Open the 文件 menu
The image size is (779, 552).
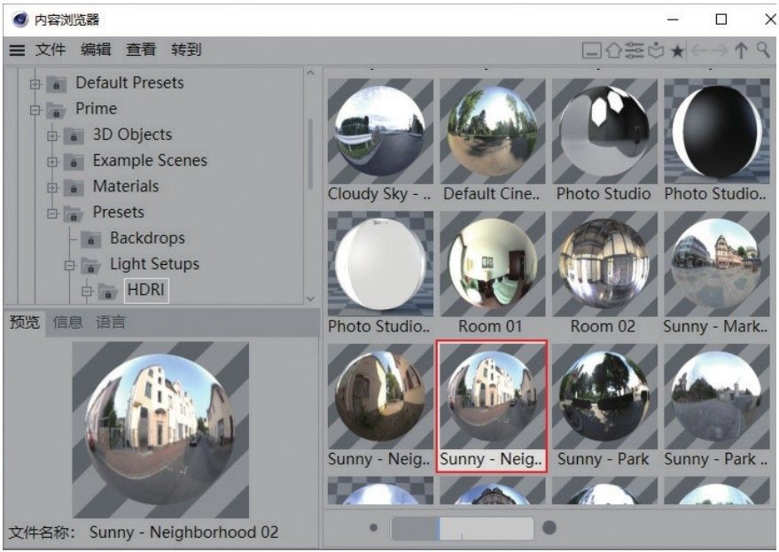pyautogui.click(x=51, y=50)
